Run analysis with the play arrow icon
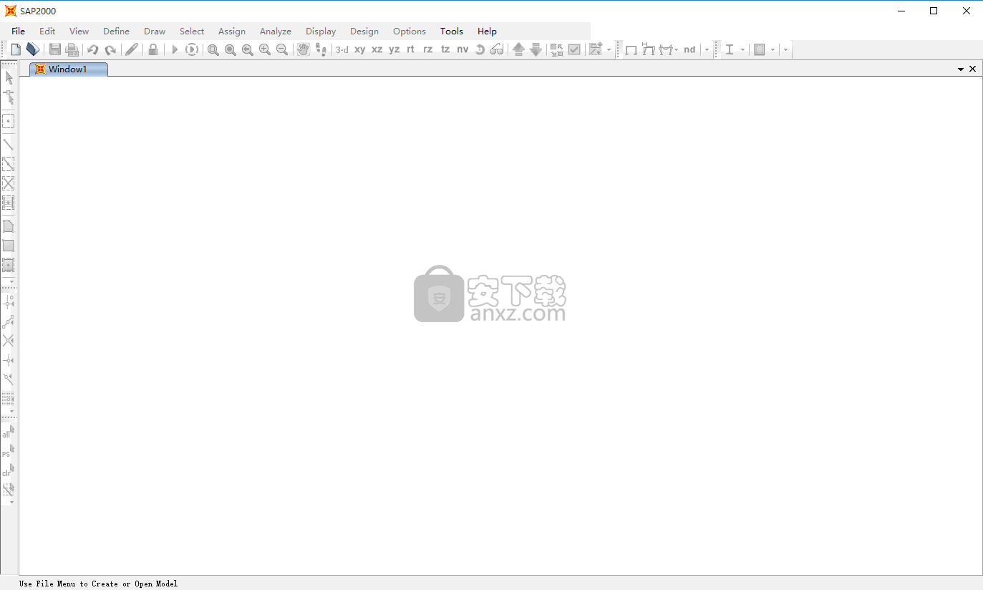 point(174,49)
